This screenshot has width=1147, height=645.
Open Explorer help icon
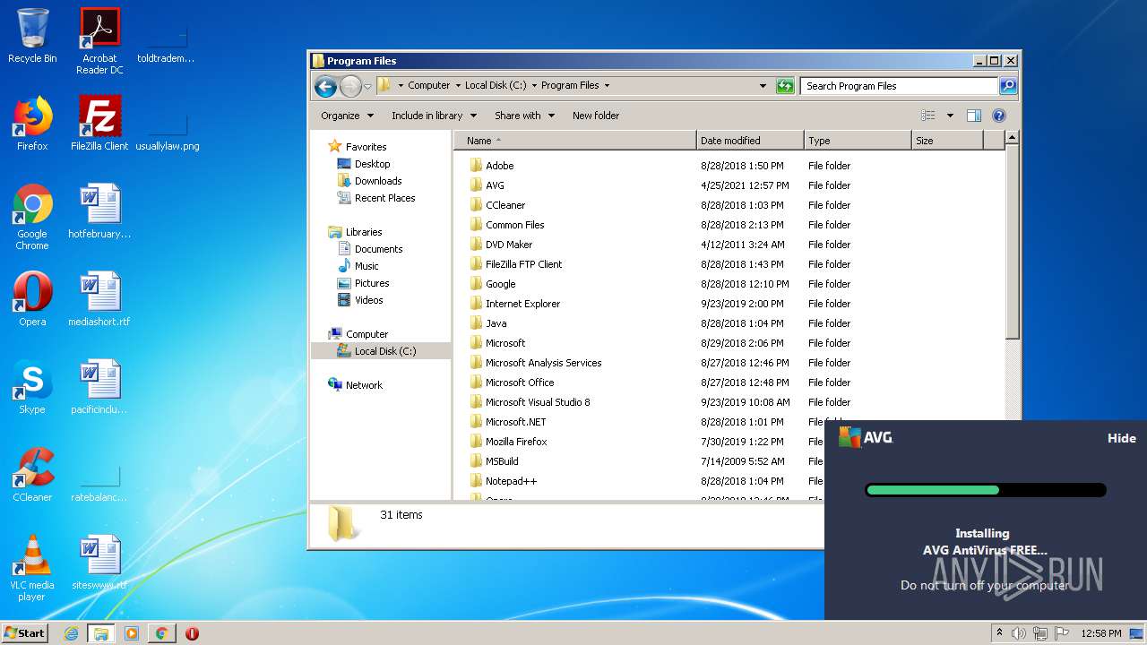[x=999, y=116]
